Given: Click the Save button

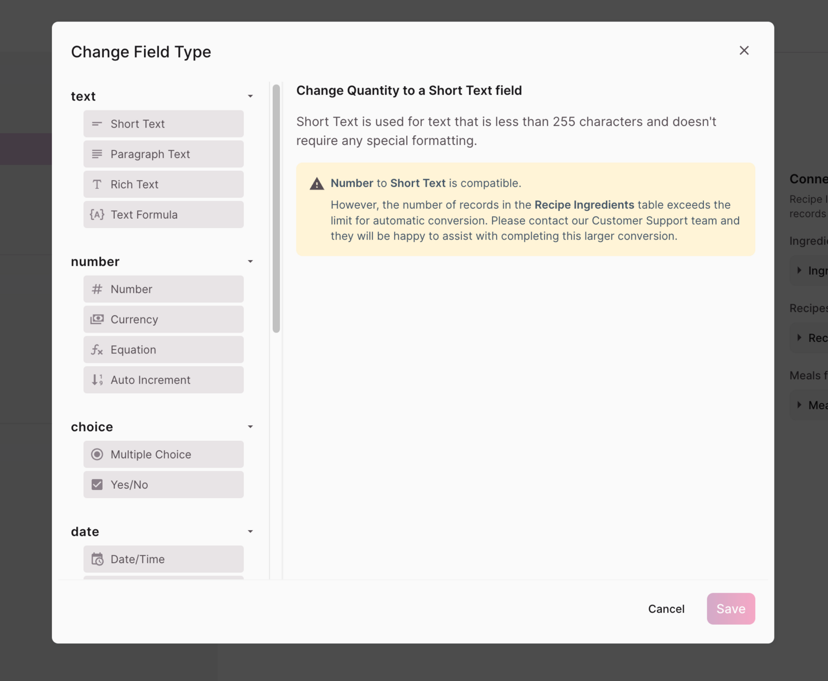Looking at the screenshot, I should tap(731, 609).
